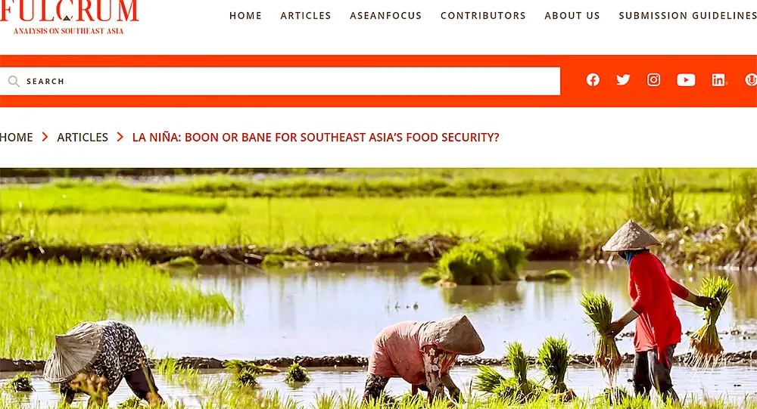Open the YouTube icon
The width and height of the screenshot is (757, 409).
686,80
